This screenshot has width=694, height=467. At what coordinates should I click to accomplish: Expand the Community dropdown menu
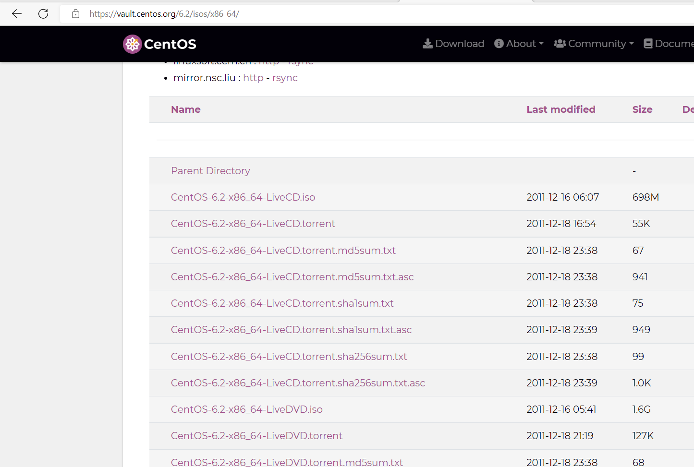point(594,44)
